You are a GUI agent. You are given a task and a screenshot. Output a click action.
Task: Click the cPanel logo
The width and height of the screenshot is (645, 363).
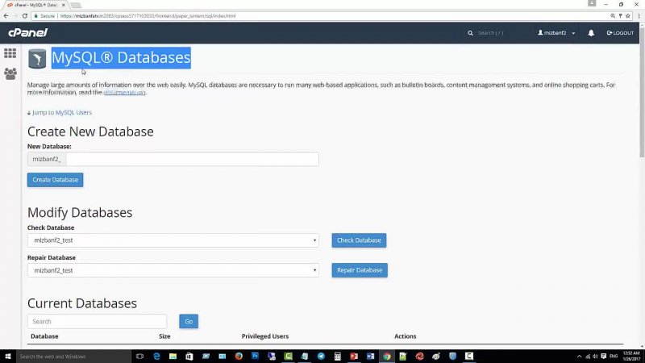click(27, 33)
